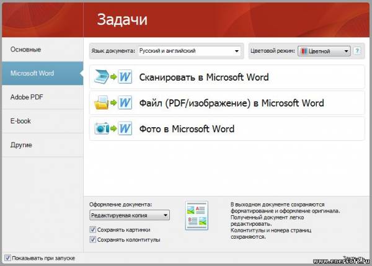The height and width of the screenshot is (266, 372).
Task: Select the Microsoft Word tab
Action: pyautogui.click(x=43, y=73)
